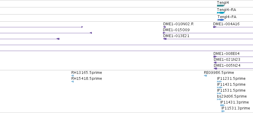Select the DME1-010N02.R clone end marker
Viewport: 253px width, 113px height.
click(x=164, y=27)
